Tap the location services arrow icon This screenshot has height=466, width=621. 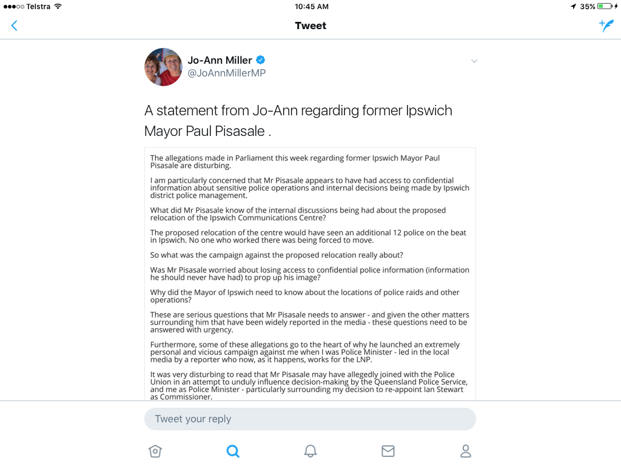pos(573,6)
